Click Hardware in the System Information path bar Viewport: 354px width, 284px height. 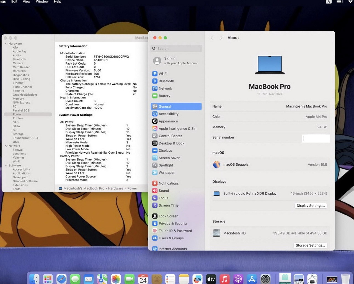[x=115, y=188]
